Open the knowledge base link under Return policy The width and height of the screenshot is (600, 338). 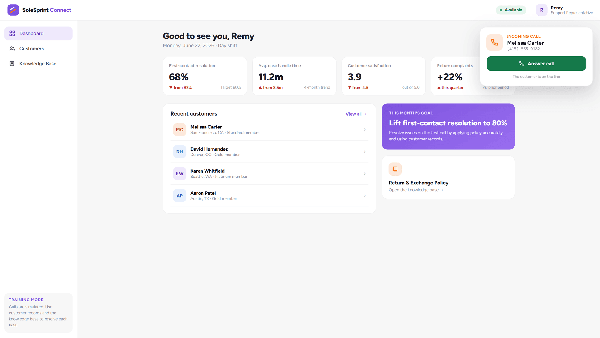[x=416, y=190]
